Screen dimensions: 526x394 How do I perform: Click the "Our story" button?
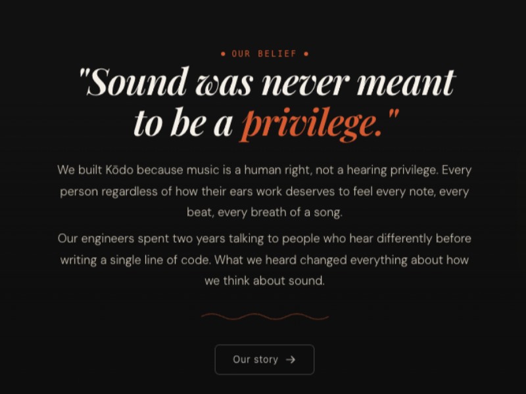[x=264, y=359]
